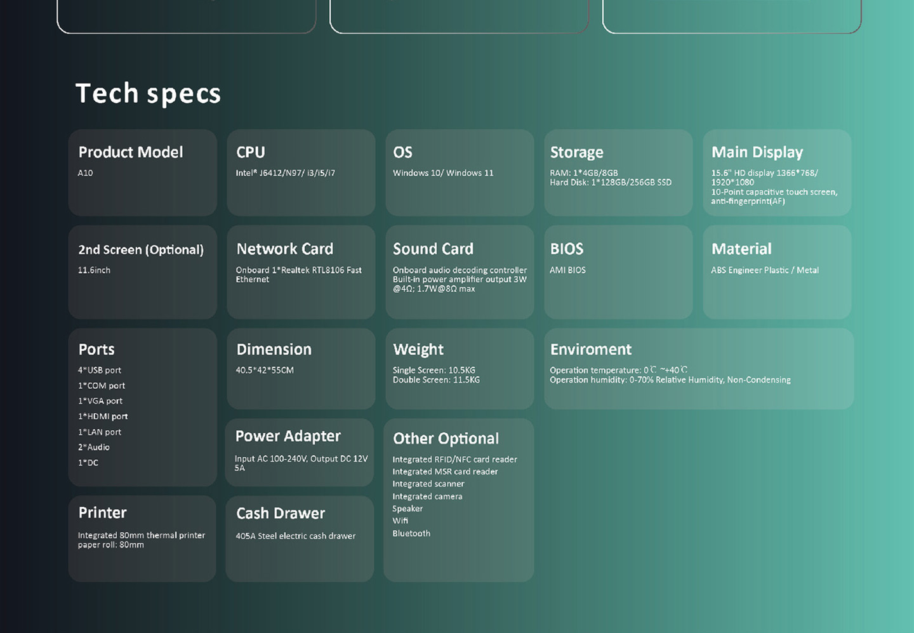The height and width of the screenshot is (633, 914).
Task: Open the Main Display card
Action: 777,173
